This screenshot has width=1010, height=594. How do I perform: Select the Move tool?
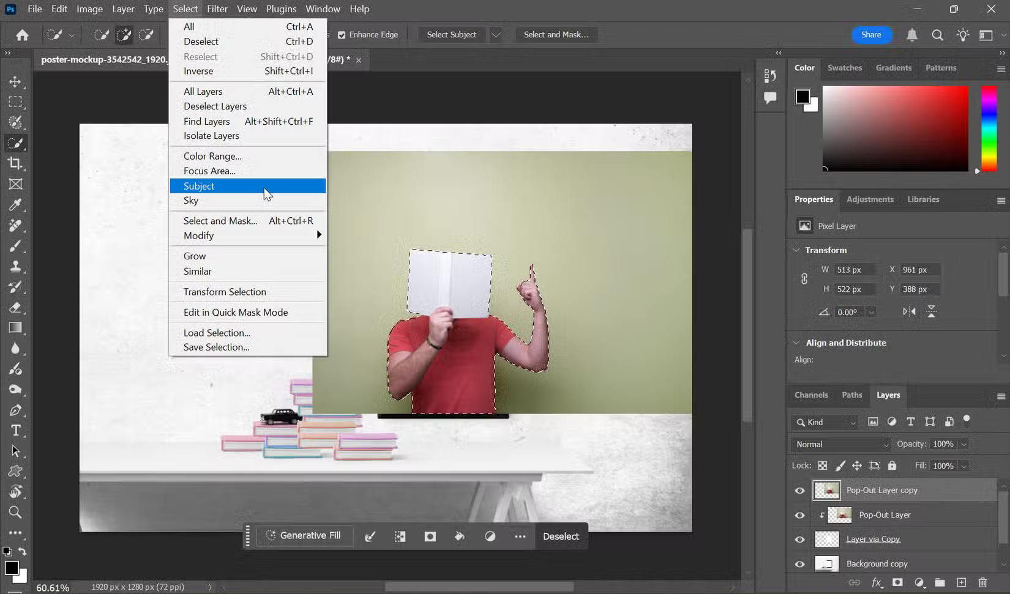pos(15,81)
